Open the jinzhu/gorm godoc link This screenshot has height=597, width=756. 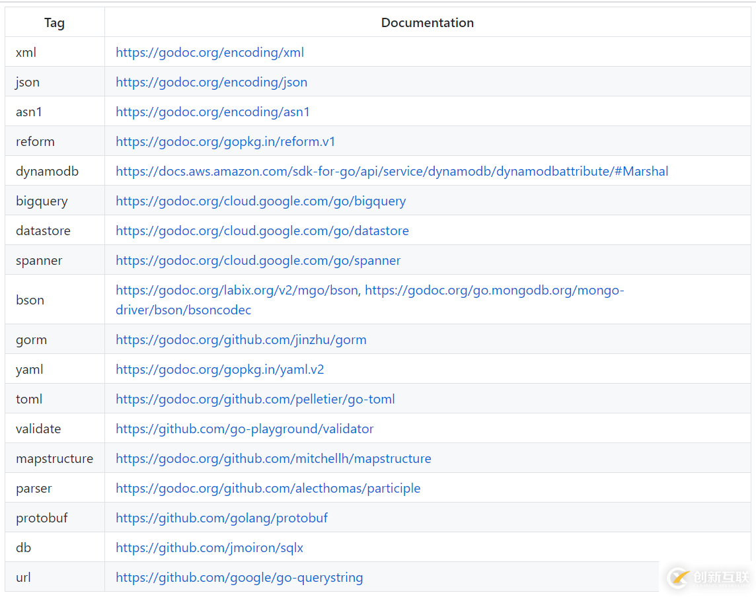[x=241, y=339]
